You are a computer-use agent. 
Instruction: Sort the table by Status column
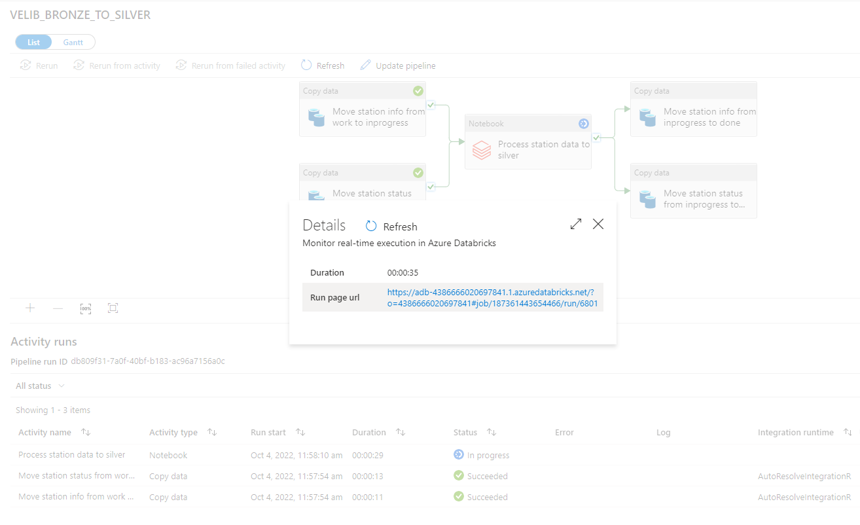tap(492, 433)
